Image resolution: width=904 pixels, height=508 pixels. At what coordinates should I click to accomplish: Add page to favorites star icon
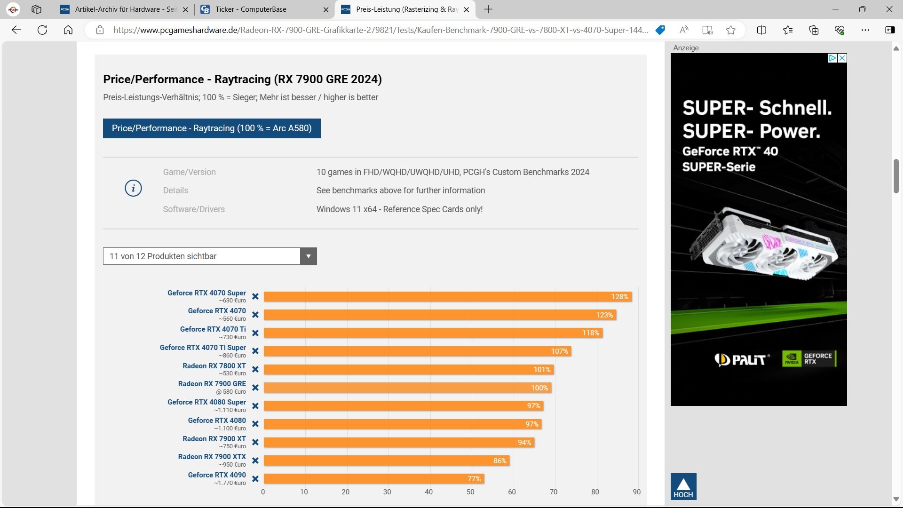point(730,30)
